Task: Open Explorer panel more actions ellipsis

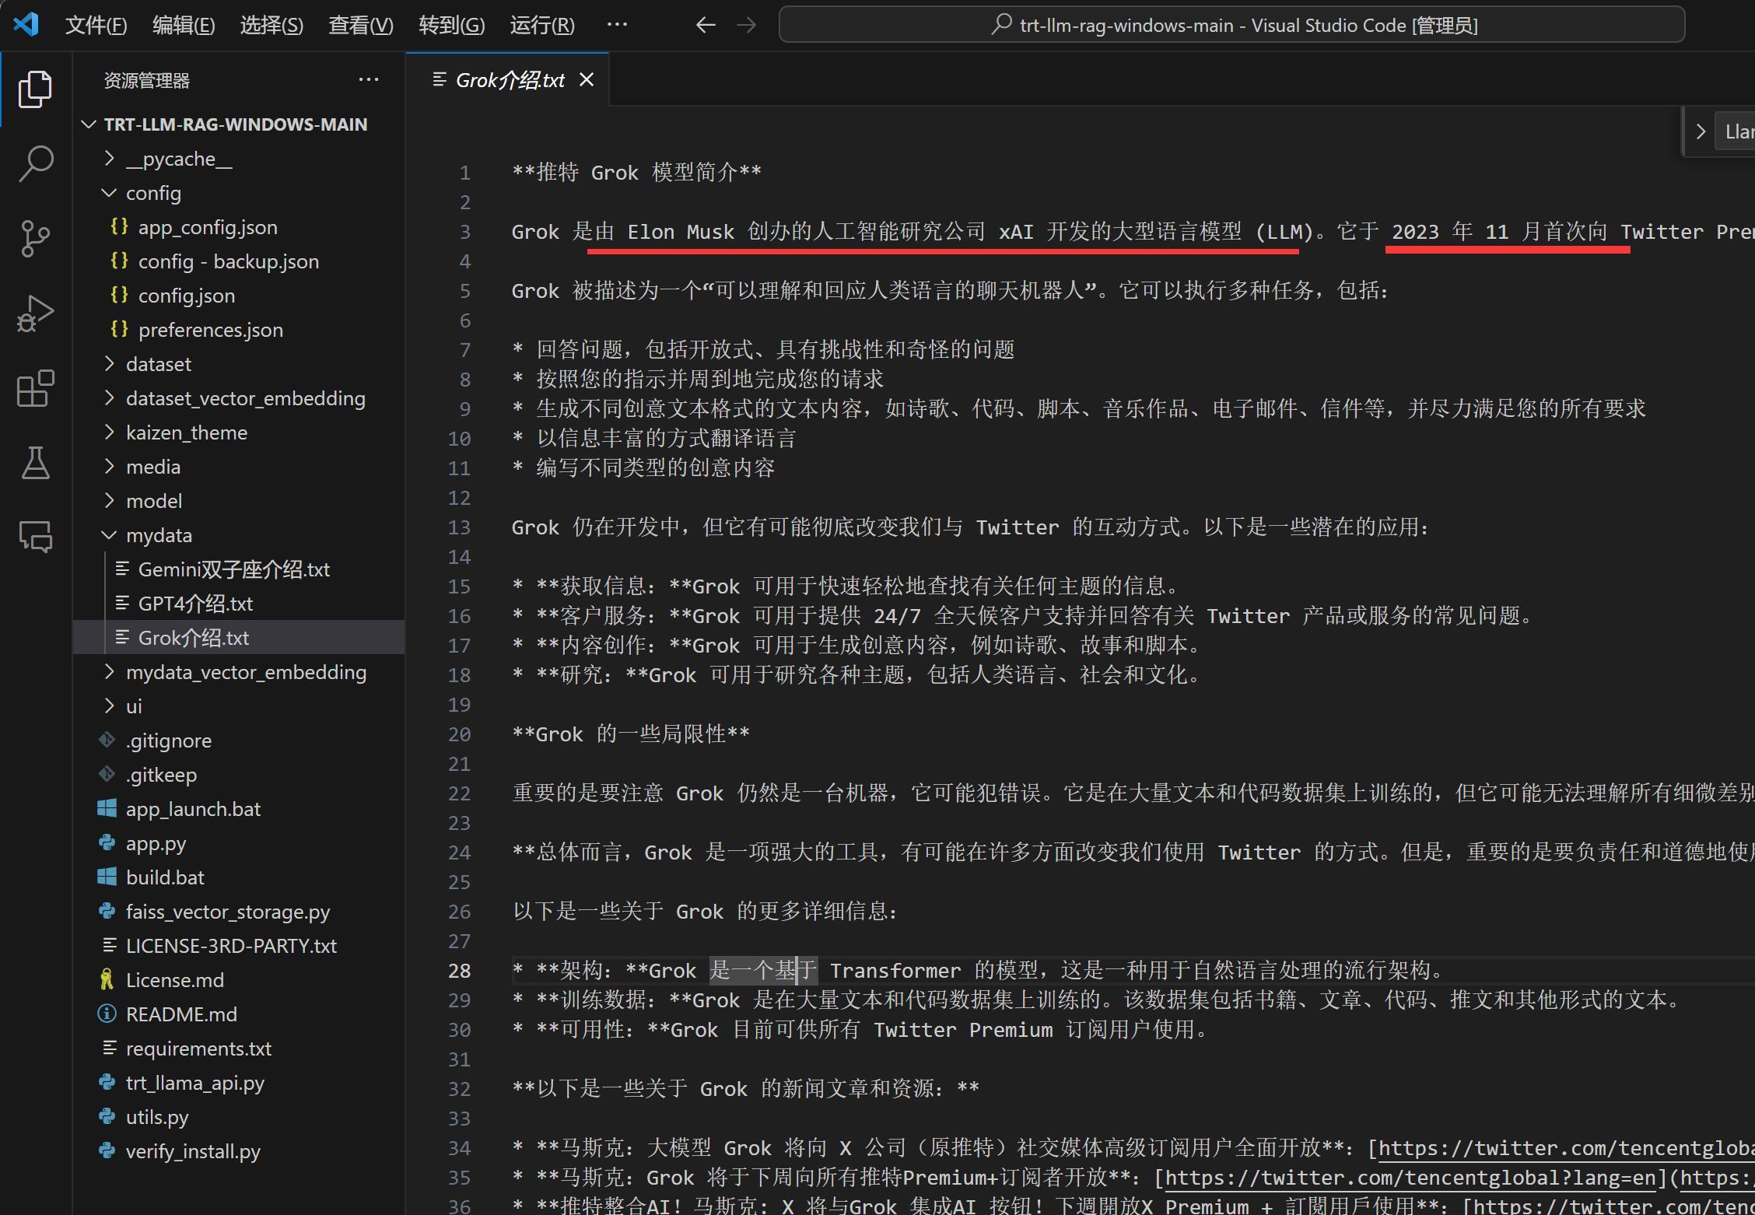Action: point(368,80)
